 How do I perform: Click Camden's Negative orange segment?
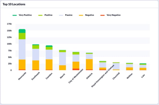click(49, 65)
